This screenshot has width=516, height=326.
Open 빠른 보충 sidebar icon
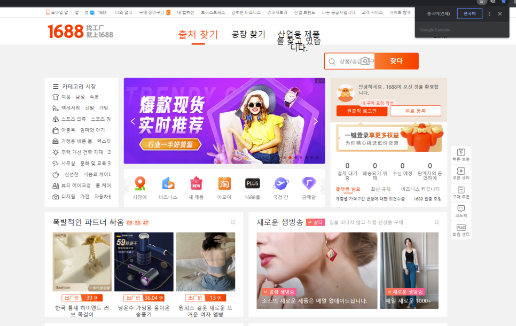[461, 155]
